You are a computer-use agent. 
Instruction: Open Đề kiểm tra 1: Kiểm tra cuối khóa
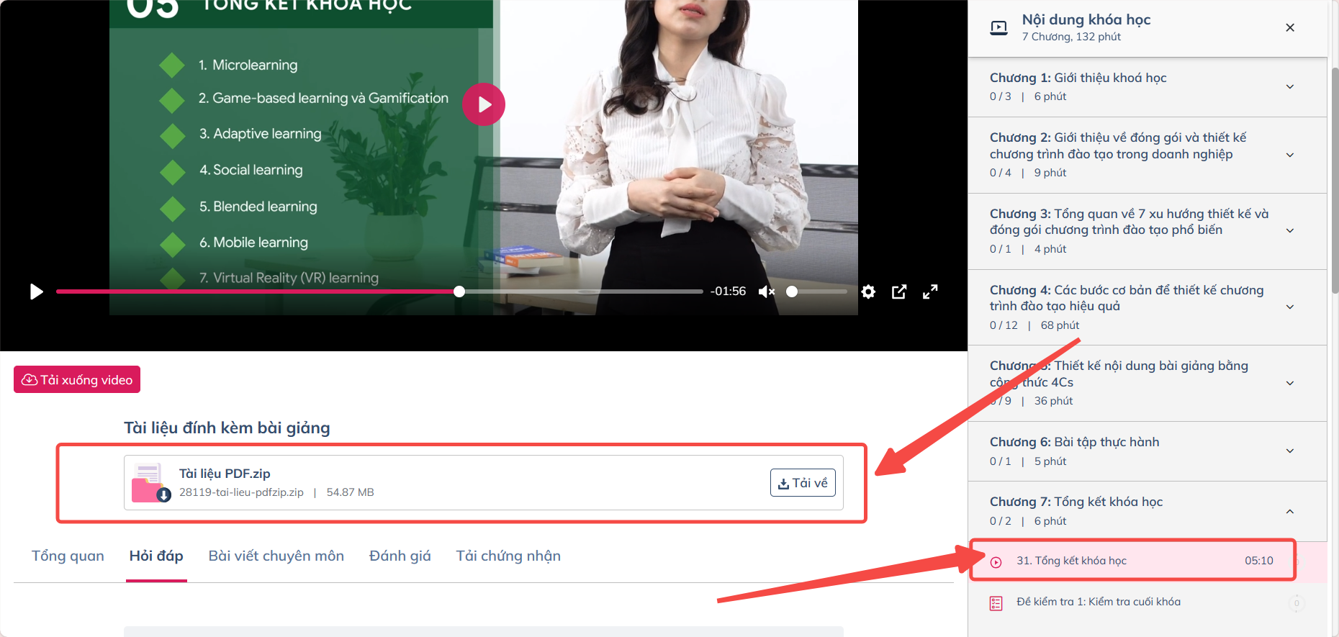coord(1099,602)
